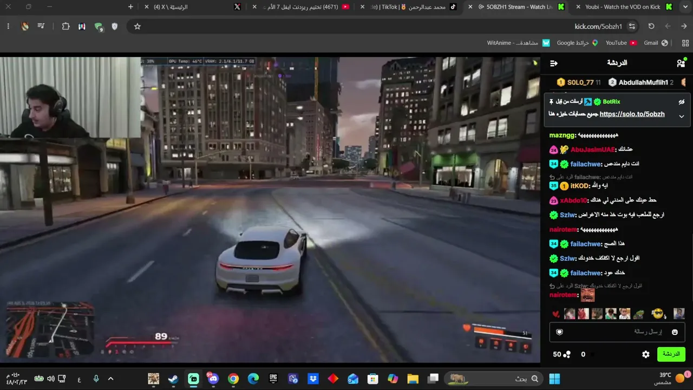The image size is (693, 390).
Task: Open the WitAnime bookmark
Action: [518, 43]
